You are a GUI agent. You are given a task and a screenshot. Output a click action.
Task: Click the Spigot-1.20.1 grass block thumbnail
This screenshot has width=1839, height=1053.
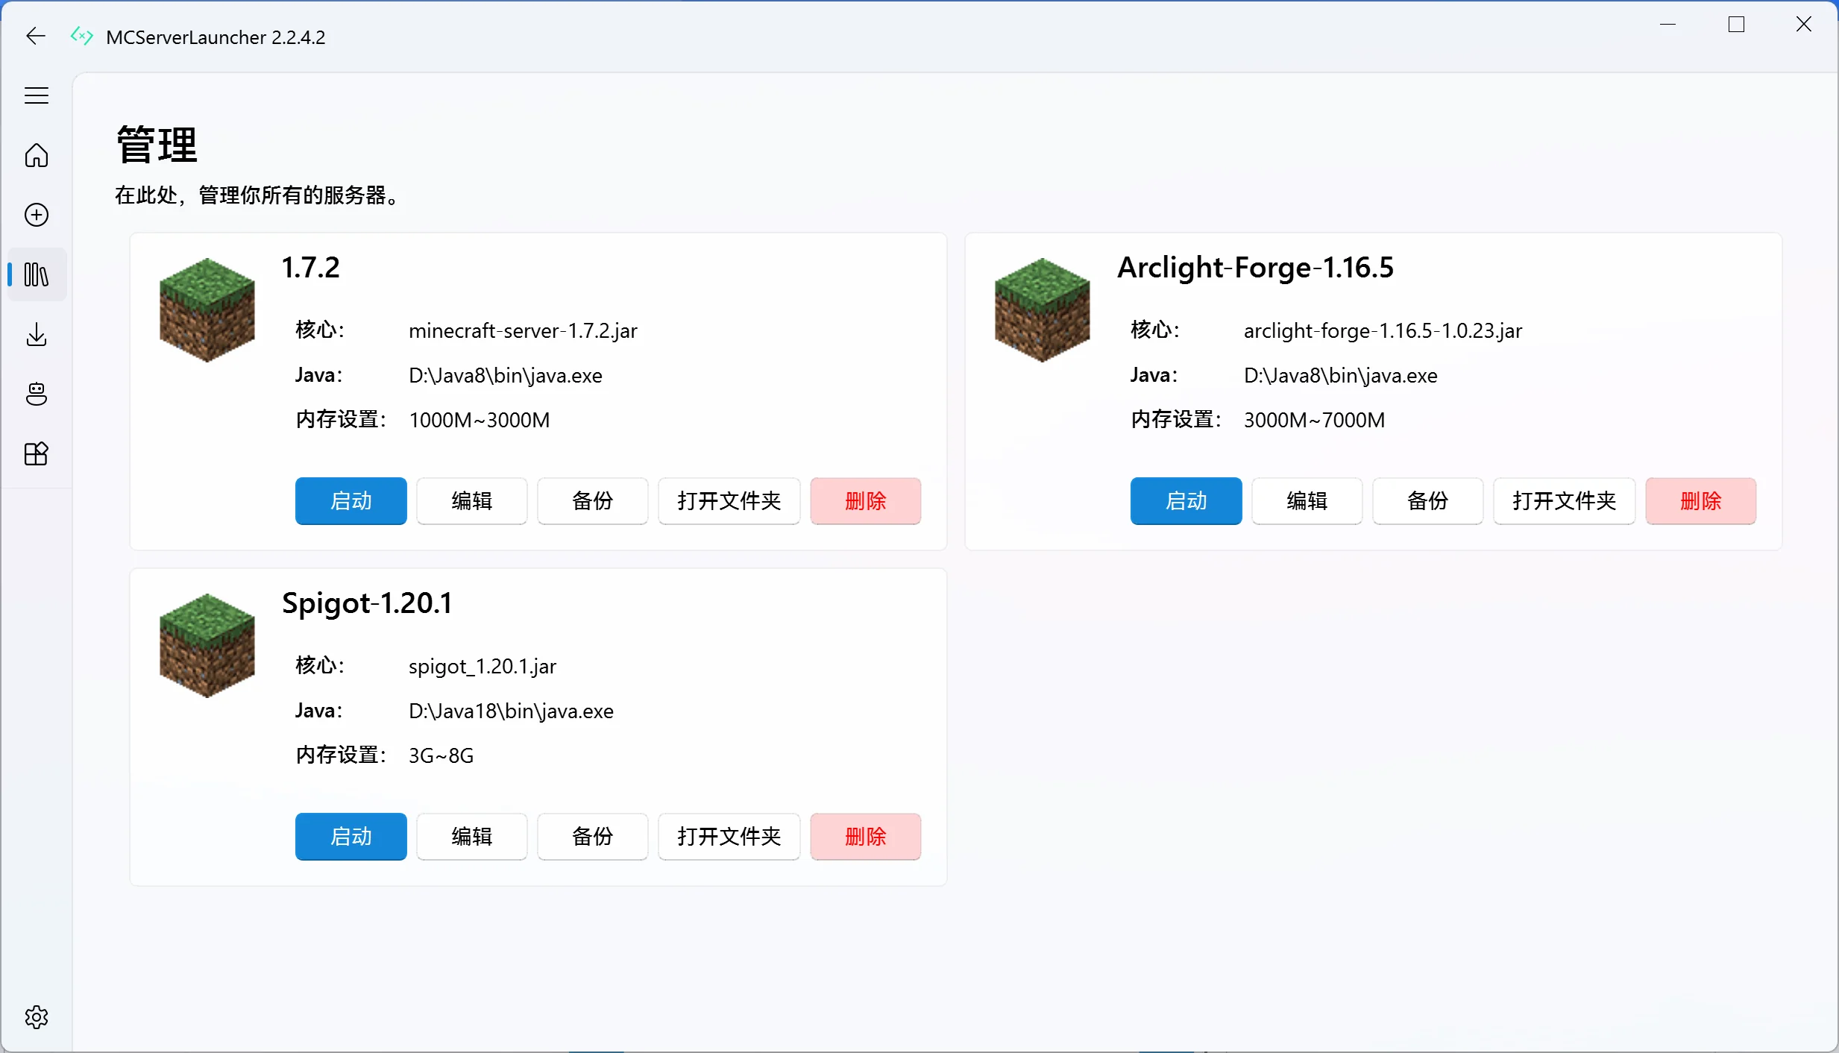click(x=207, y=645)
